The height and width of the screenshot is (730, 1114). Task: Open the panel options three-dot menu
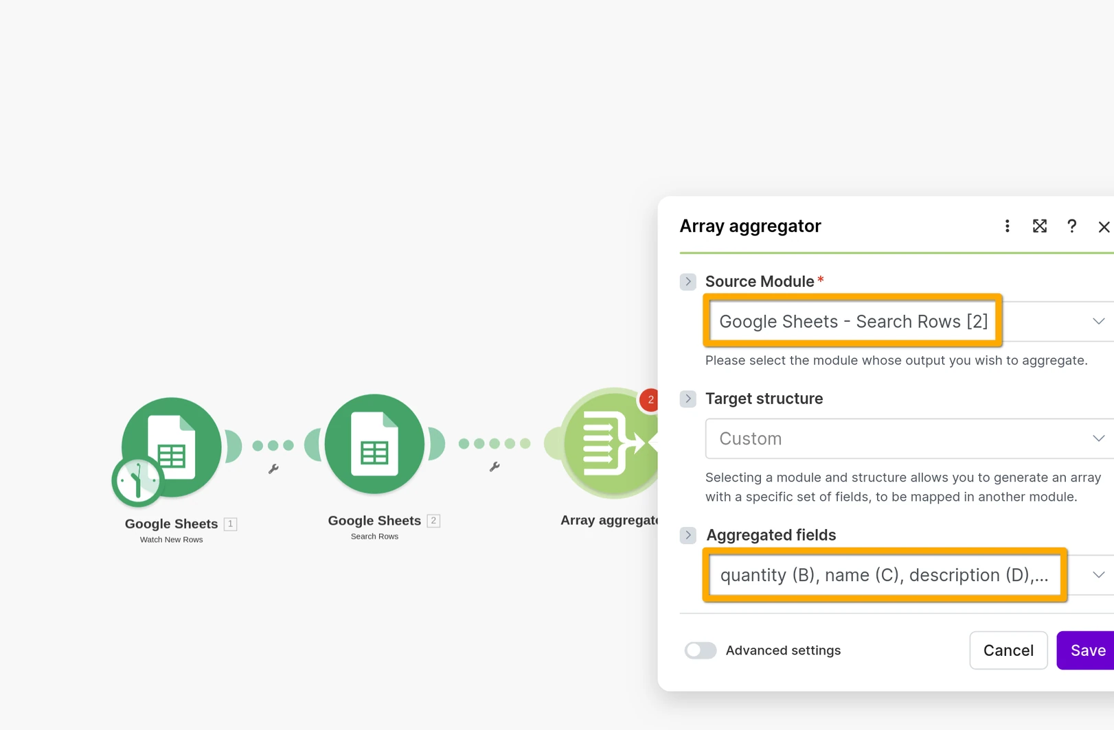pos(1007,226)
